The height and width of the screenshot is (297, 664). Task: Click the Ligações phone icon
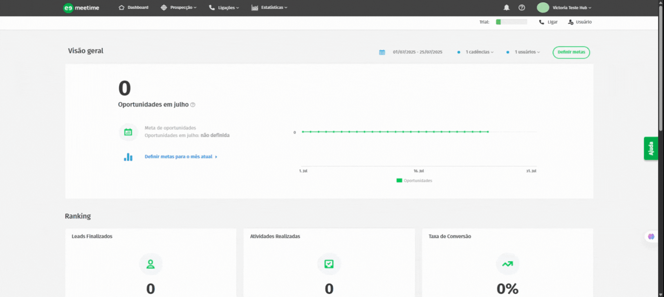coord(212,7)
